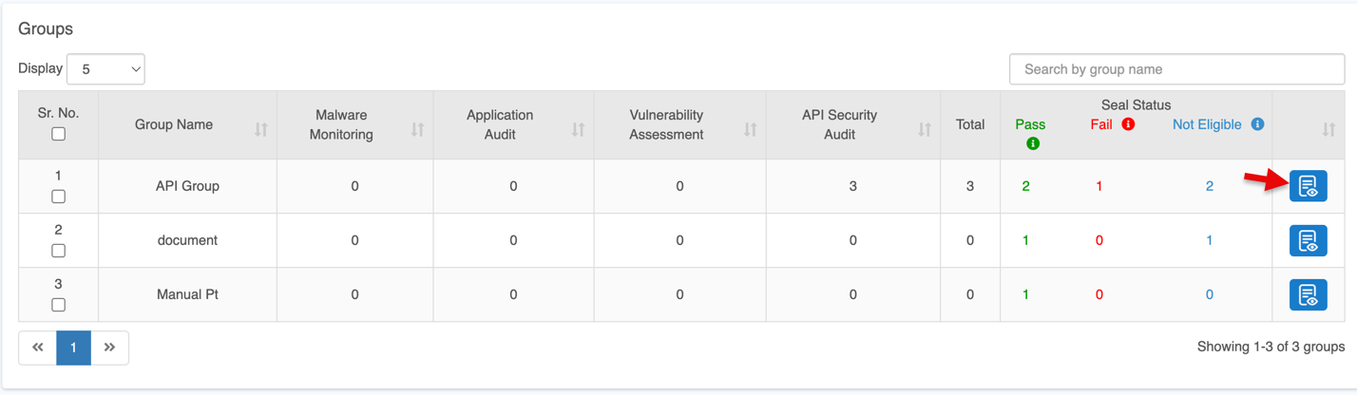Open the Display rows count dropdown
Screen dimensions: 1357x395
[x=105, y=69]
